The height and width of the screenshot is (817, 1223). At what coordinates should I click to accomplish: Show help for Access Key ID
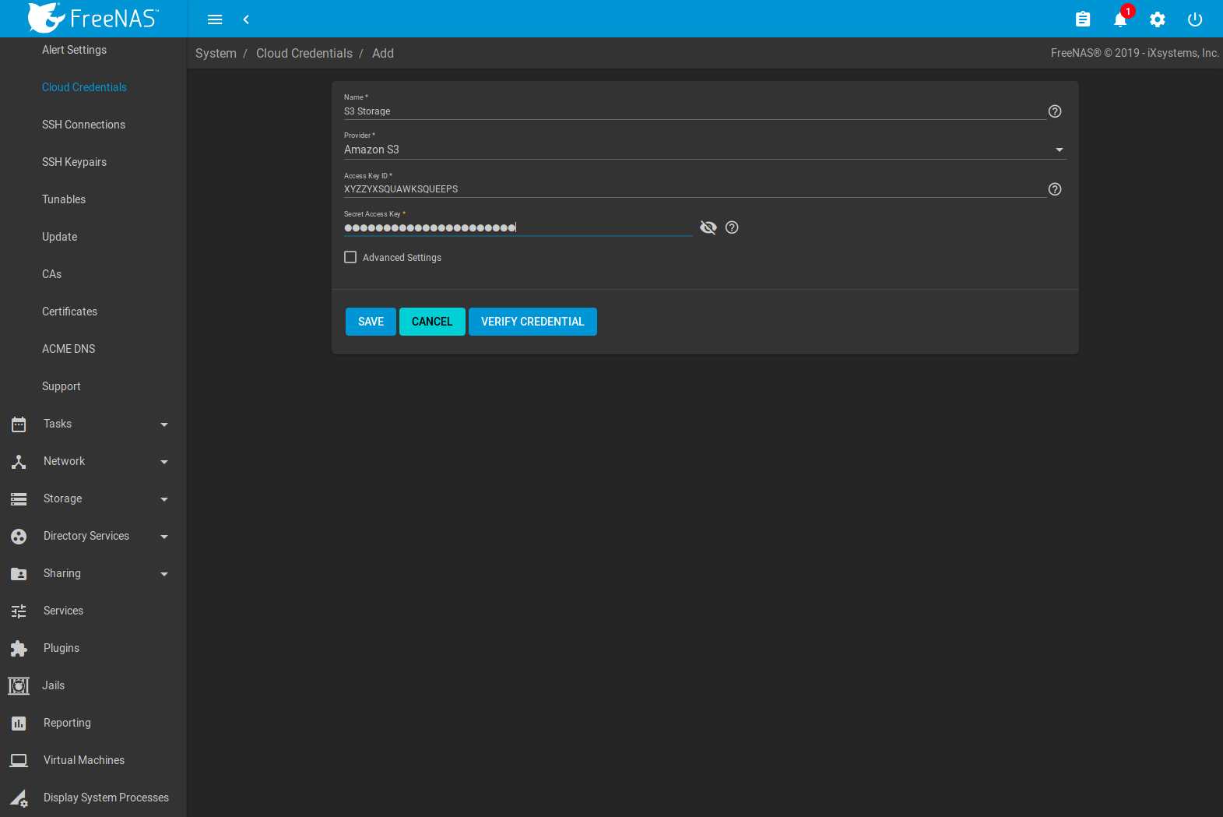(x=1055, y=189)
